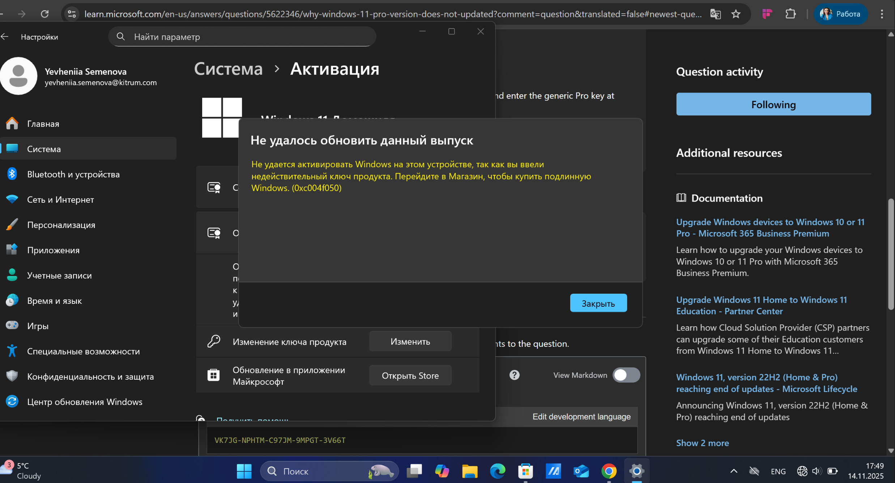
Task: Open Игры settings section
Action: [88, 326]
